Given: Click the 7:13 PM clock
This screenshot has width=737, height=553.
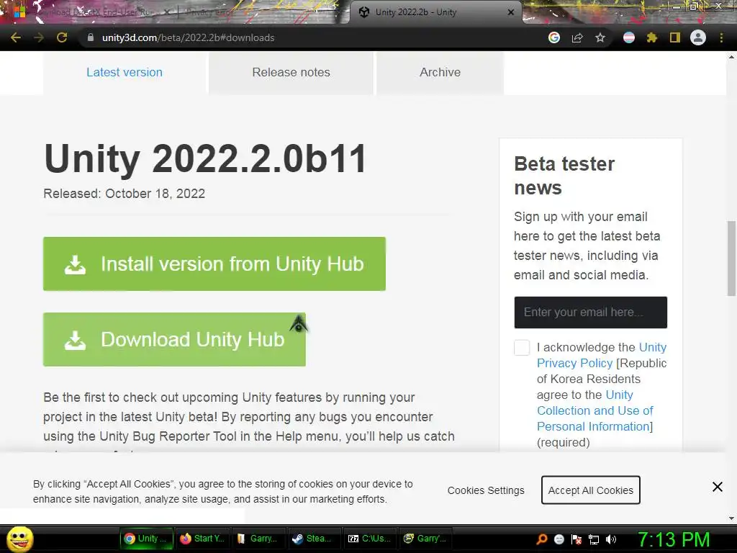Looking at the screenshot, I should [673, 539].
